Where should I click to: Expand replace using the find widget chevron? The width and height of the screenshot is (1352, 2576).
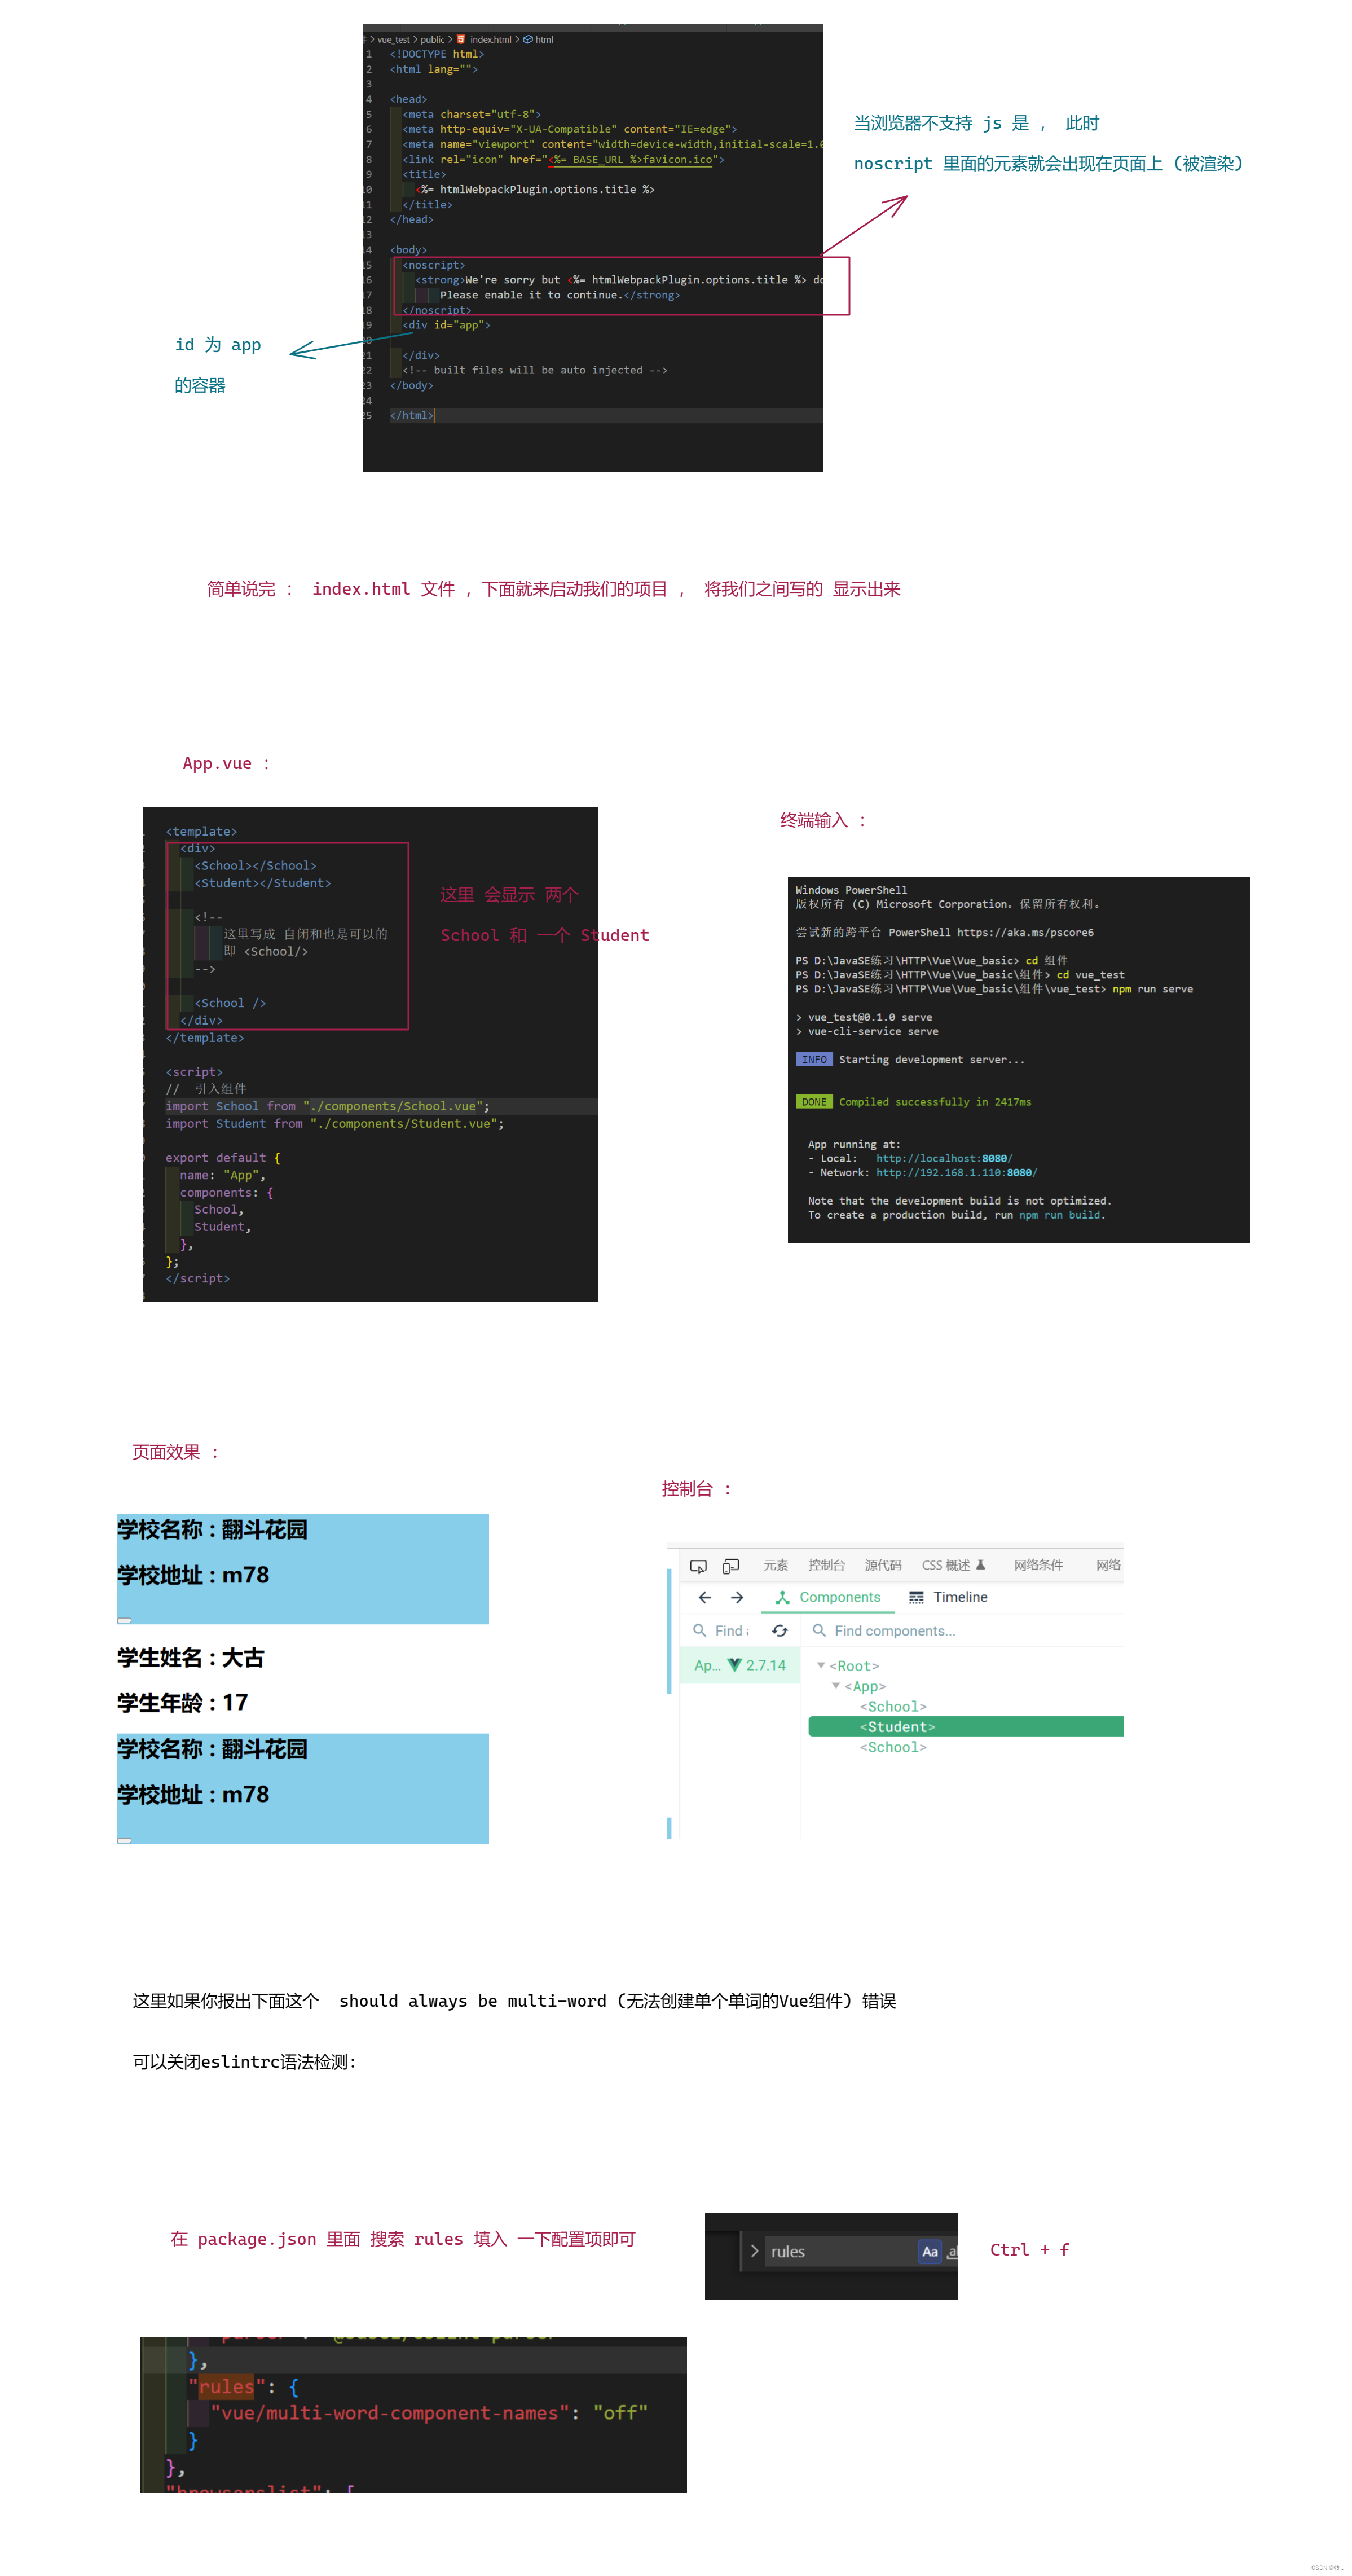(x=754, y=2251)
